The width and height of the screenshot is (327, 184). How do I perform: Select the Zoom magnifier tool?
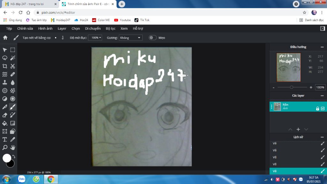(x=4, y=148)
